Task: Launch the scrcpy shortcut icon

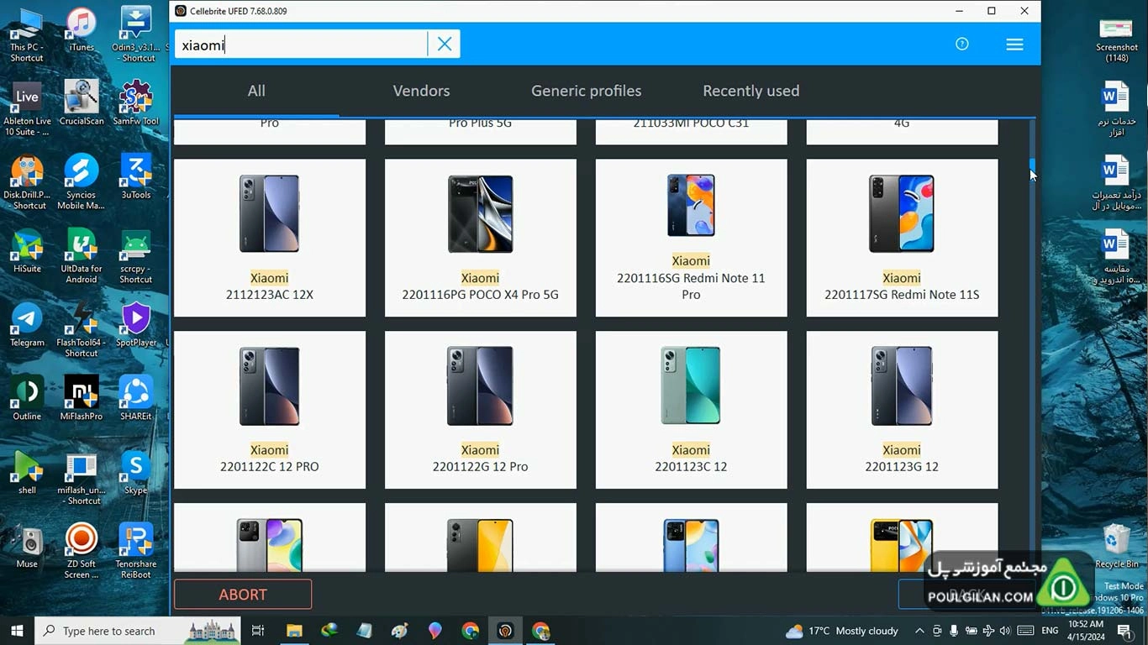Action: point(135,257)
